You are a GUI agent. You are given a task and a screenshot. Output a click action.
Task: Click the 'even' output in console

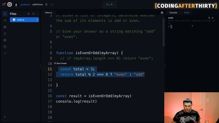(171, 18)
